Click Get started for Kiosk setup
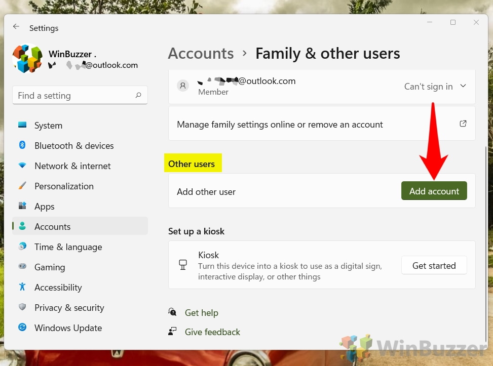The height and width of the screenshot is (366, 493). (434, 265)
